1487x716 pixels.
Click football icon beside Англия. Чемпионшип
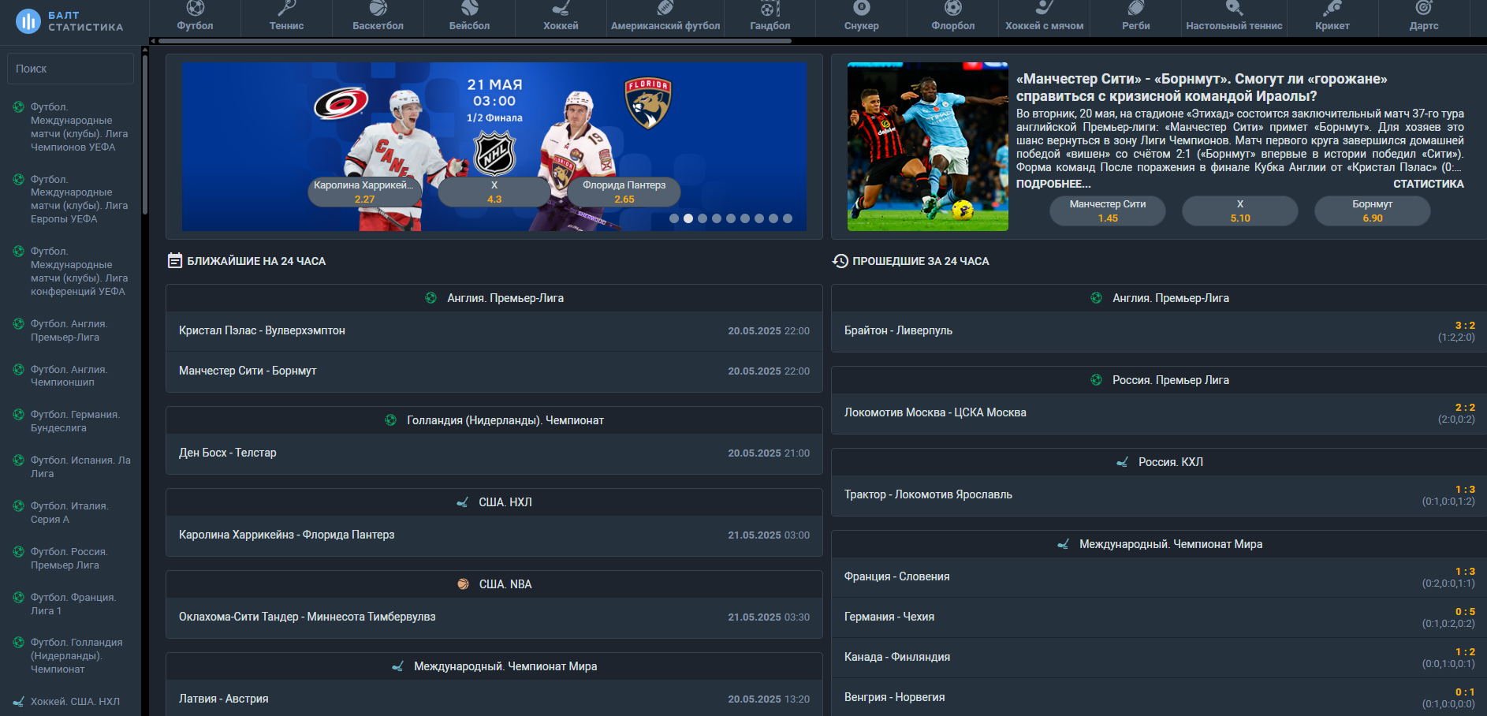[18, 369]
